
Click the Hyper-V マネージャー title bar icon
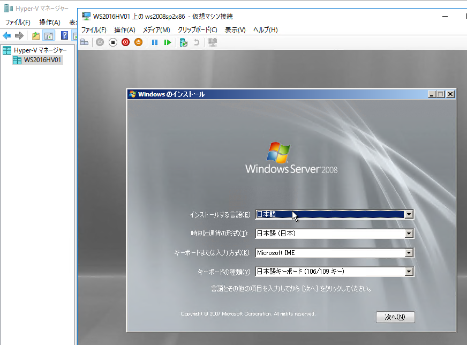click(8, 8)
